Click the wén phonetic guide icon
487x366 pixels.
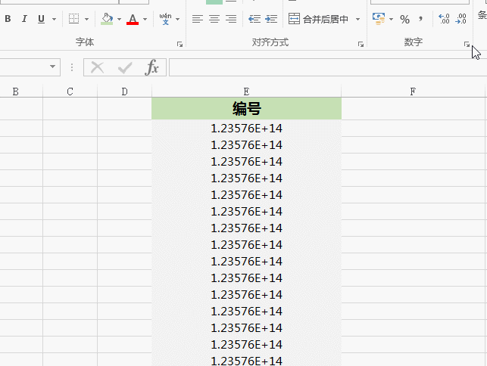point(166,19)
